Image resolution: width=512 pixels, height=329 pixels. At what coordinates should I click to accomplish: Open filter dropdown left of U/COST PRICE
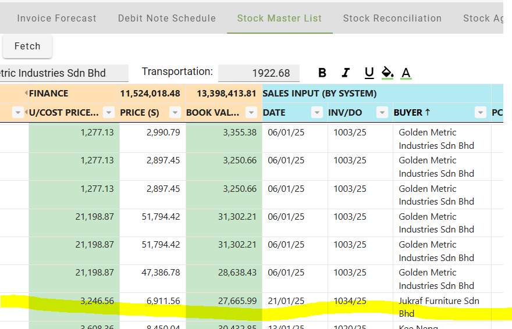click(x=18, y=113)
